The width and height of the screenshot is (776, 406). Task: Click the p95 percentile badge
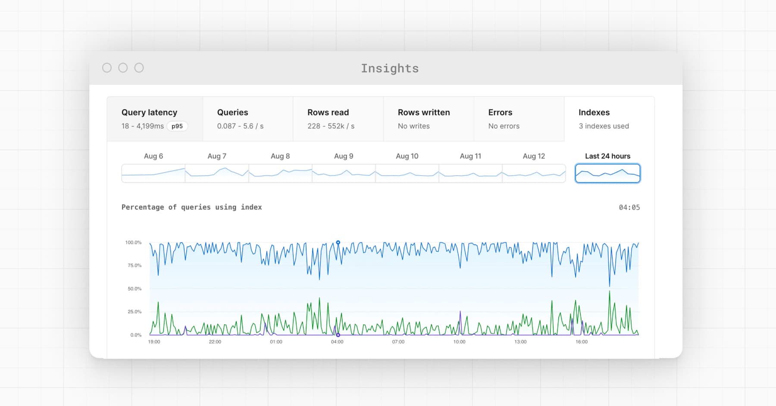click(177, 126)
